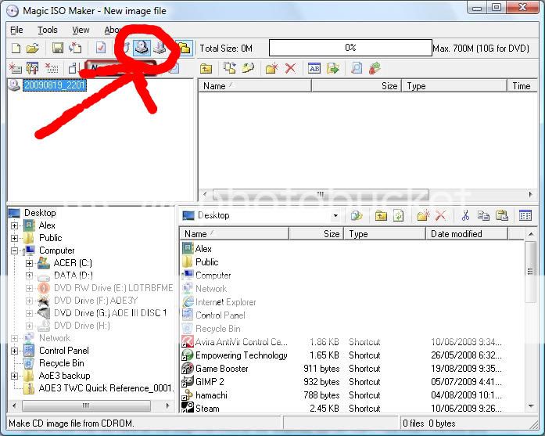
Task: Open the Desktop location dropdown
Action: click(335, 216)
